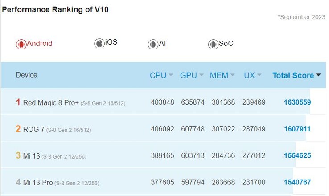Open the Red Magic 8 Pro+ entry
Image resolution: width=329 pixels, height=196 pixels.
(x=51, y=102)
